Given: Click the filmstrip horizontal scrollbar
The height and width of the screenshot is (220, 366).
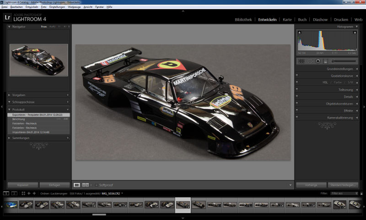Looking at the screenshot, I should pyautogui.click(x=99, y=215).
